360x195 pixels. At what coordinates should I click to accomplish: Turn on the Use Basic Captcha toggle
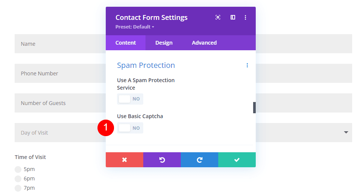coord(130,128)
